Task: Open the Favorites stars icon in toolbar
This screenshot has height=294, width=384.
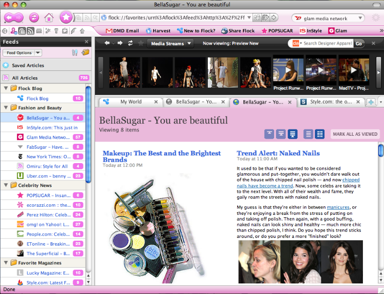Action: coord(48,31)
